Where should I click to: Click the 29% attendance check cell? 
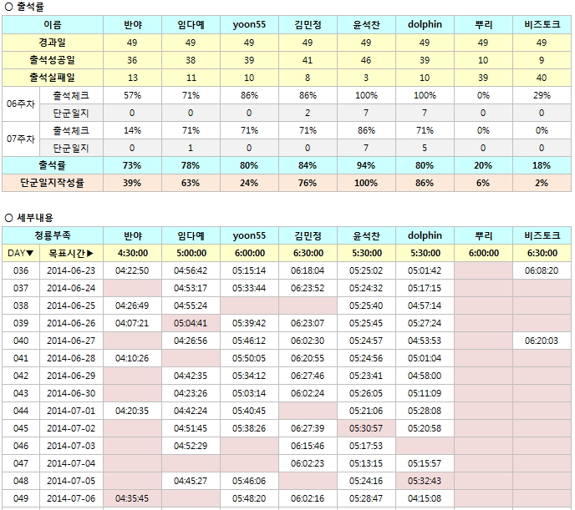pyautogui.click(x=542, y=95)
